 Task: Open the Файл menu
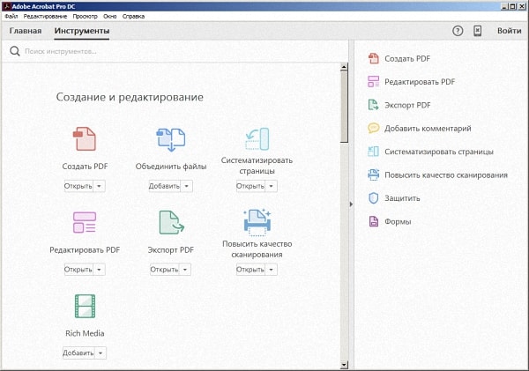point(11,17)
